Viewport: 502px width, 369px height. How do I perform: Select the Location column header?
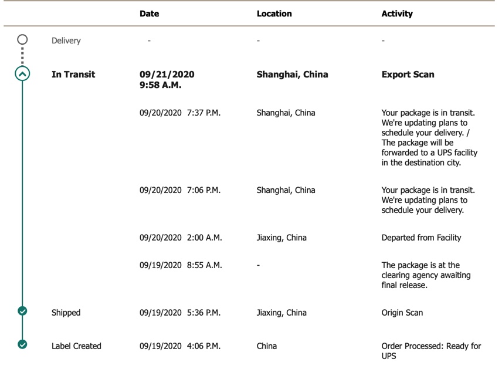274,13
